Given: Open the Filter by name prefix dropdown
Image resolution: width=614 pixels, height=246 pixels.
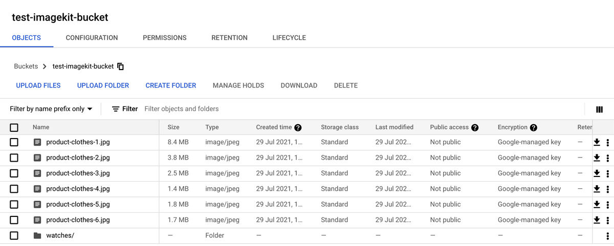Looking at the screenshot, I should 51,109.
